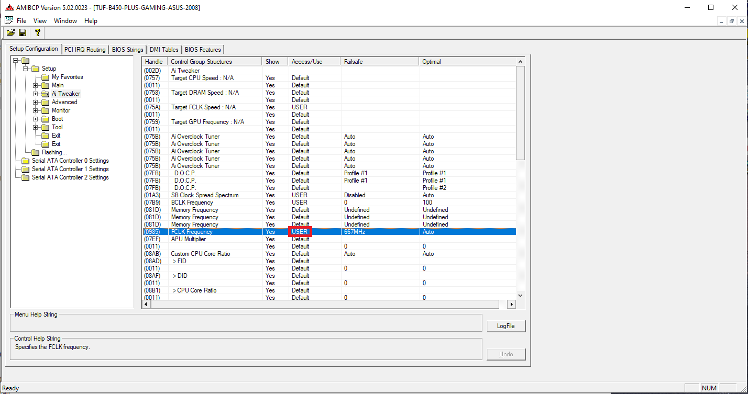
Task: Expand the Monitor tree node
Action: pos(35,110)
